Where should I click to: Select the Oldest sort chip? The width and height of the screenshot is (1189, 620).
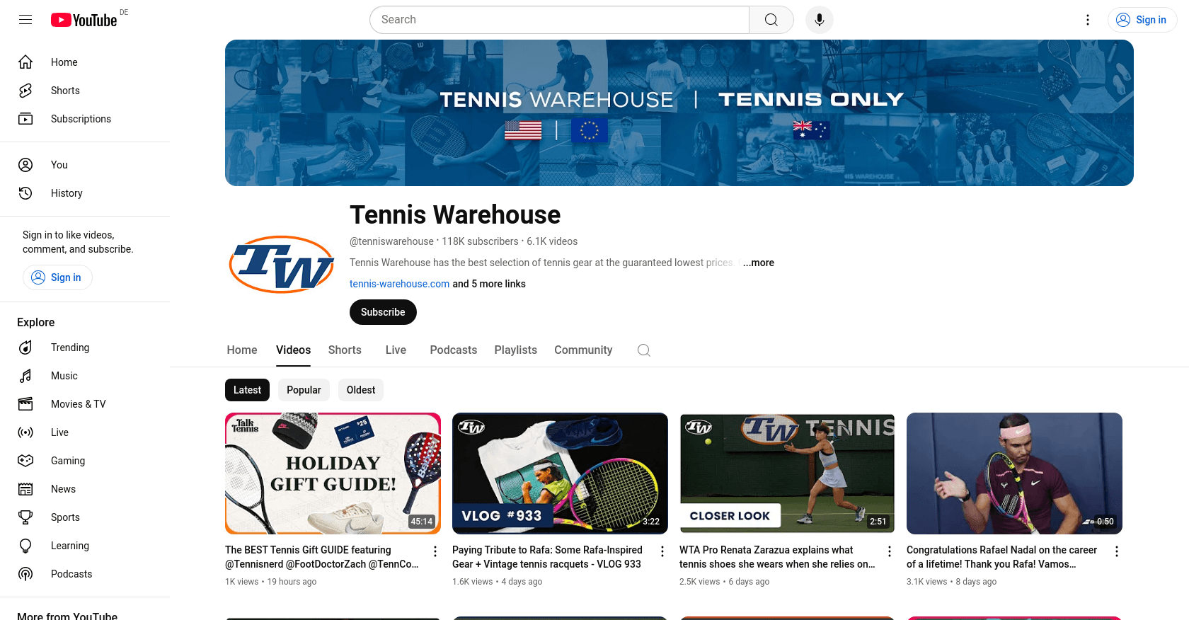click(x=361, y=390)
